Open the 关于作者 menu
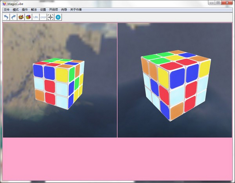The width and height of the screenshot is (235, 183). click(x=76, y=10)
